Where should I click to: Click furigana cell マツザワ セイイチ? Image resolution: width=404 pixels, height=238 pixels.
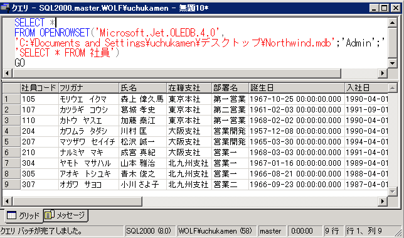[88, 141]
